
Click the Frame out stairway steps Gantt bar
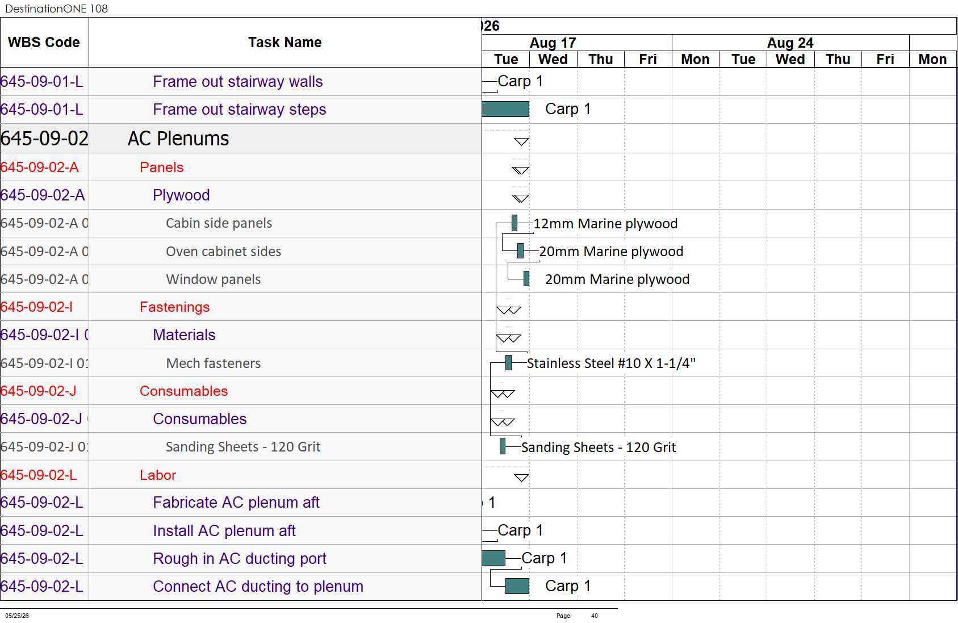[x=505, y=109]
